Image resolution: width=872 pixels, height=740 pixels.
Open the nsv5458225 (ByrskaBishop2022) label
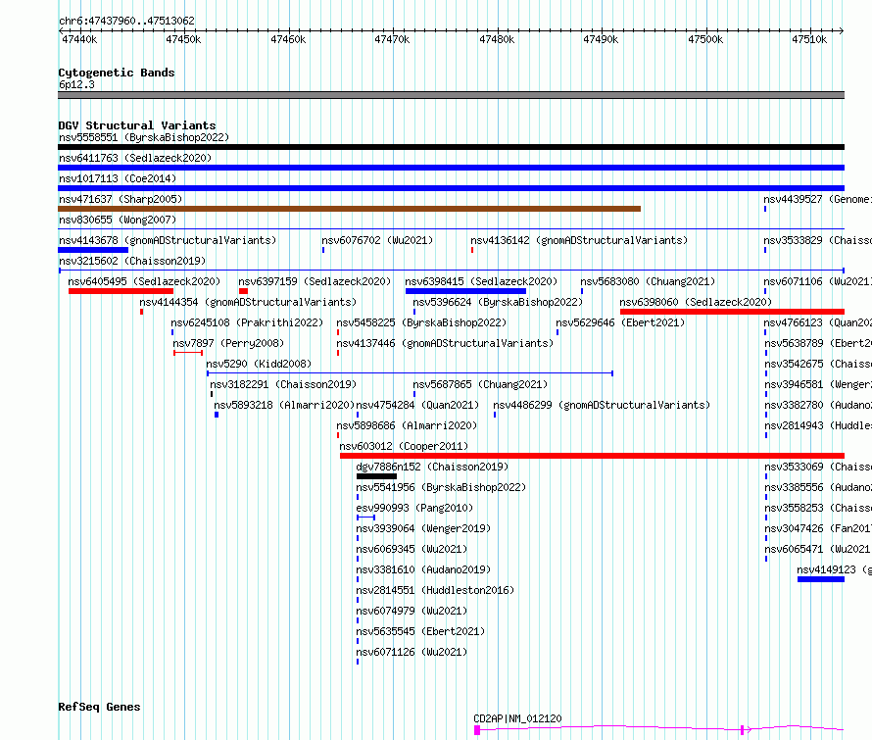click(x=421, y=322)
